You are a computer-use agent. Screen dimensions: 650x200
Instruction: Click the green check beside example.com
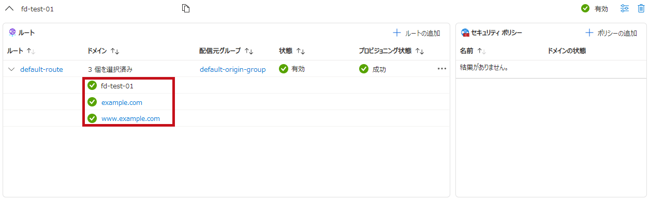[92, 102]
